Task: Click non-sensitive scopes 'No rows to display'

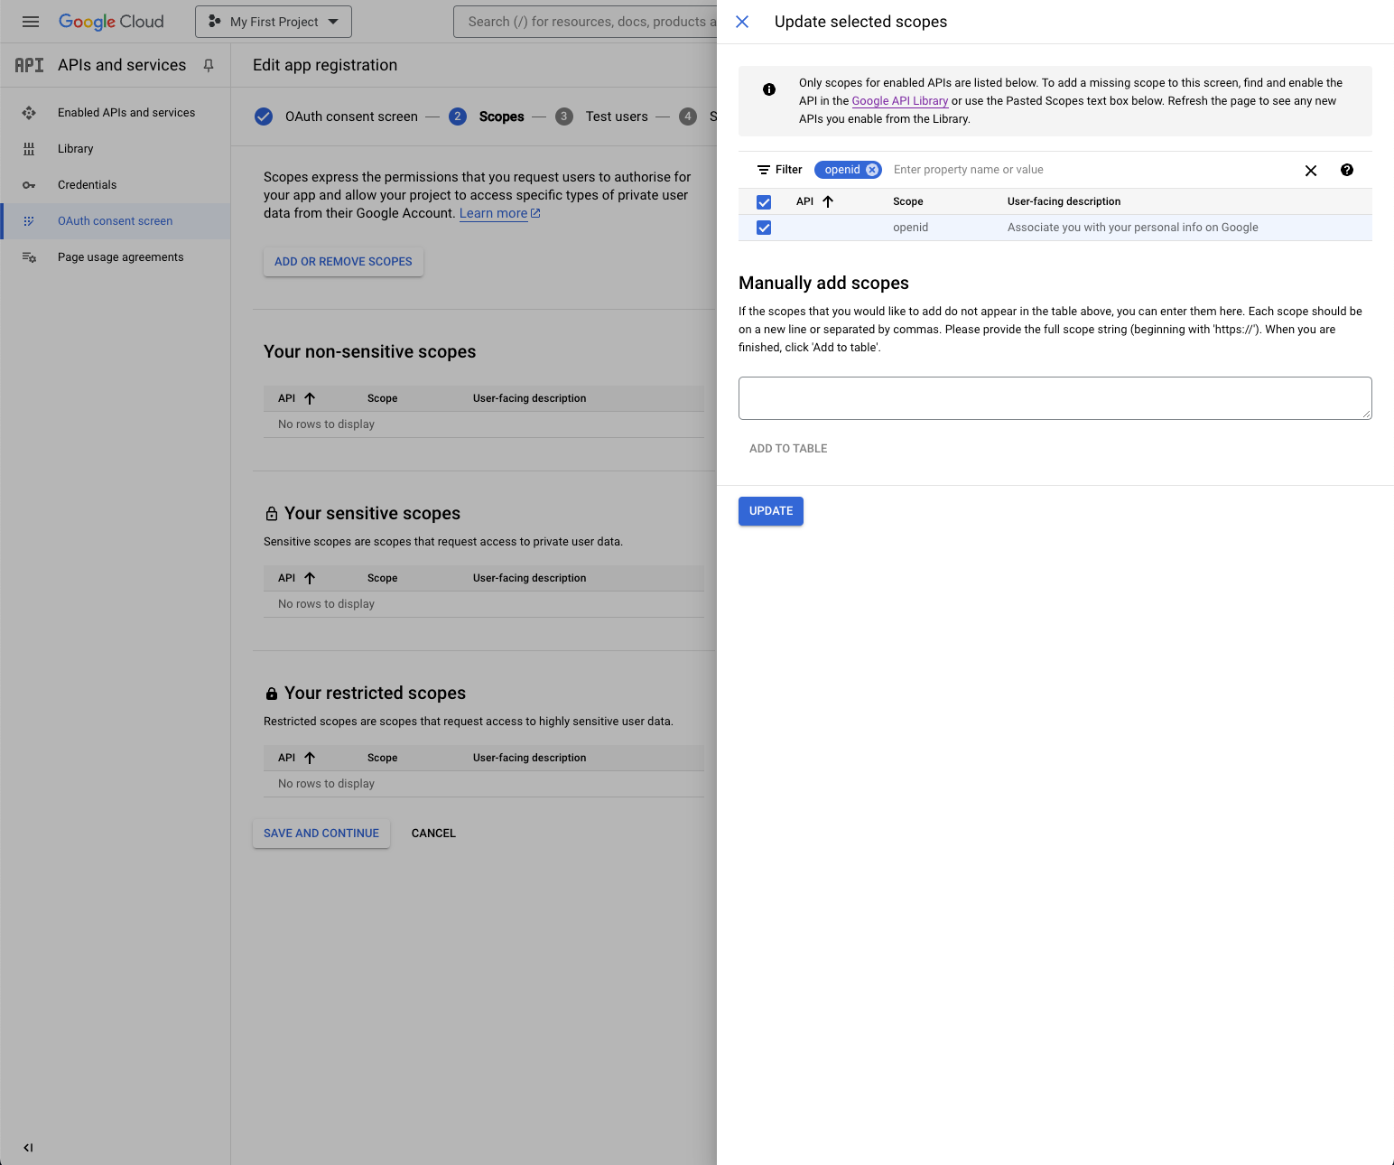Action: pyautogui.click(x=326, y=424)
